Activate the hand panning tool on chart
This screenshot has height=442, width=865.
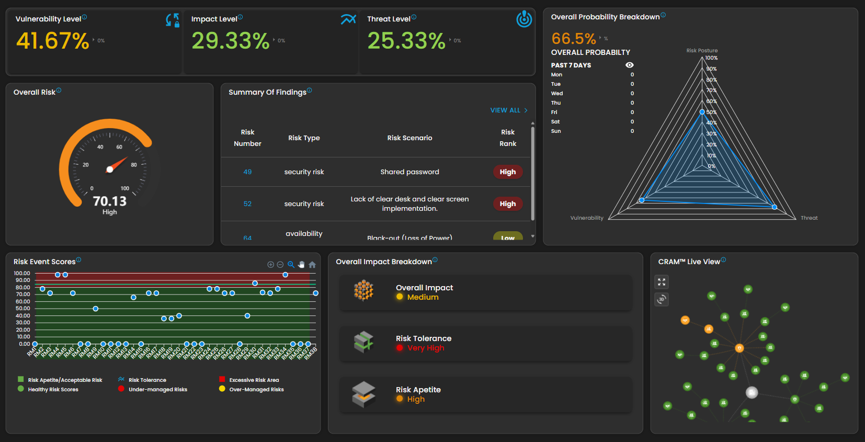click(x=301, y=265)
